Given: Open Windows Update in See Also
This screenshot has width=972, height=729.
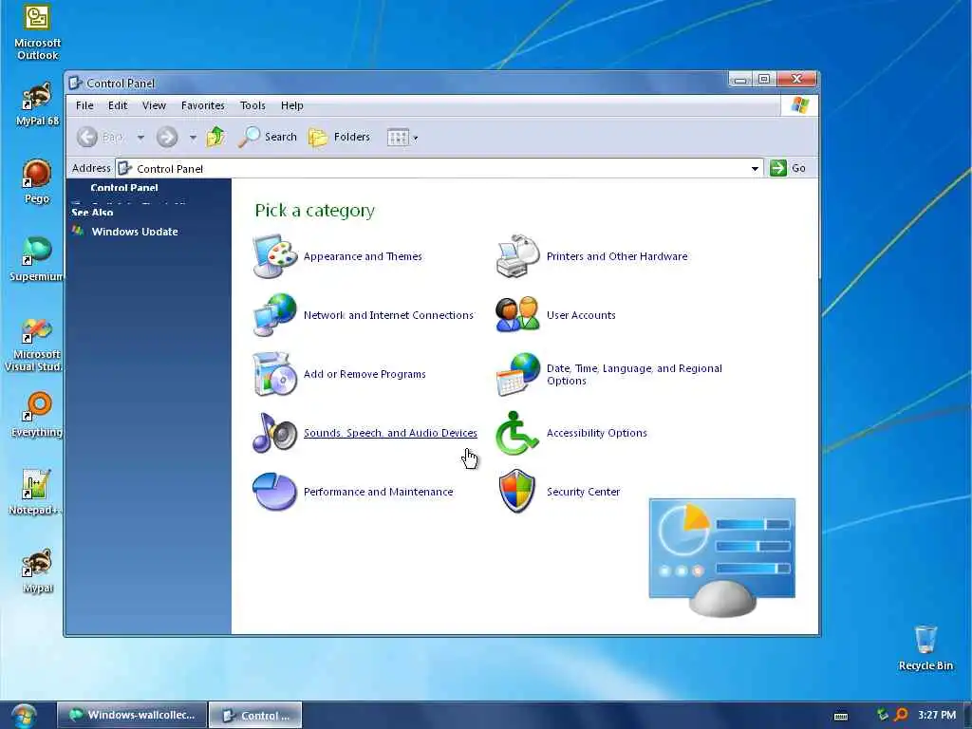Looking at the screenshot, I should click(135, 232).
